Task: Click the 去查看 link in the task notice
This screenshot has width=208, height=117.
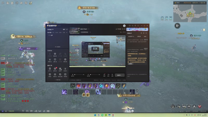Action: [x=131, y=64]
